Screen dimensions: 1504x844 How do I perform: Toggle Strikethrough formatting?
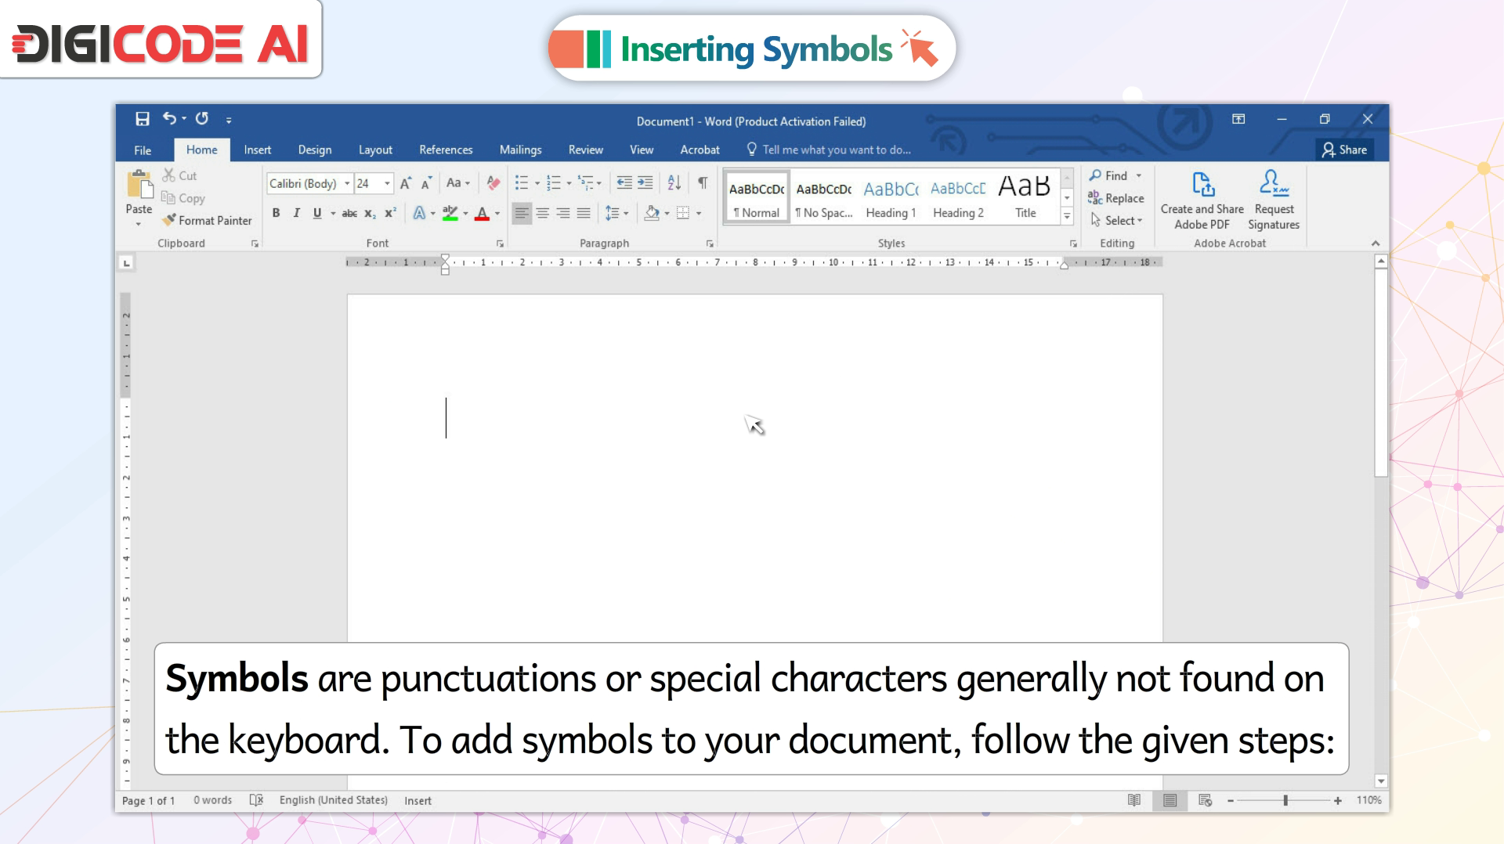(x=349, y=213)
